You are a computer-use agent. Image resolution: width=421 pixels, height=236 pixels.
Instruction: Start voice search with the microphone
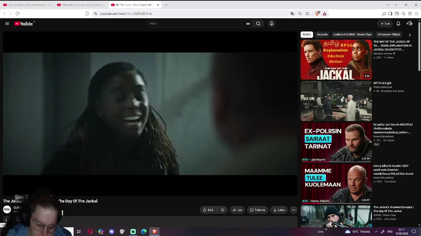[x=271, y=24]
